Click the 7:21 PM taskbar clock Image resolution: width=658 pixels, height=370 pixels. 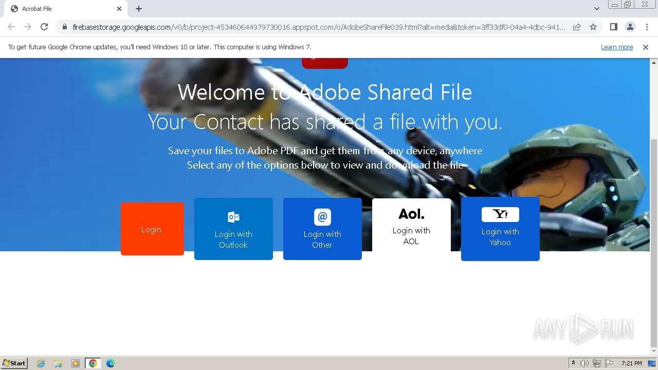tap(631, 363)
